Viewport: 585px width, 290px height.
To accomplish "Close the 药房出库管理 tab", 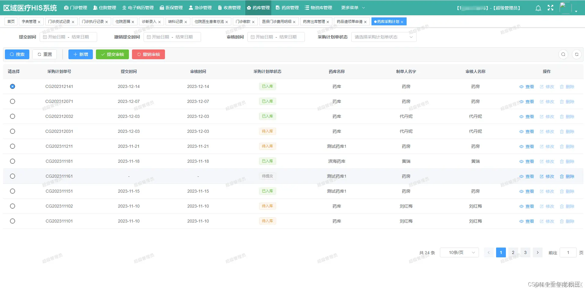I will (x=328, y=22).
